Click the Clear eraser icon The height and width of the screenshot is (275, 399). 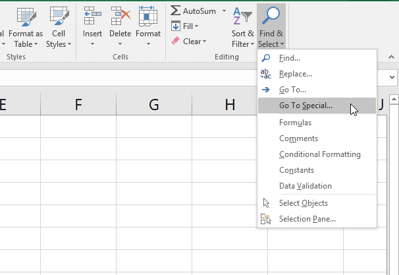pos(175,41)
